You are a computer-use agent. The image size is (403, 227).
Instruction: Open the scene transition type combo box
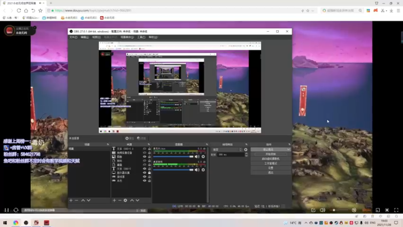click(227, 149)
